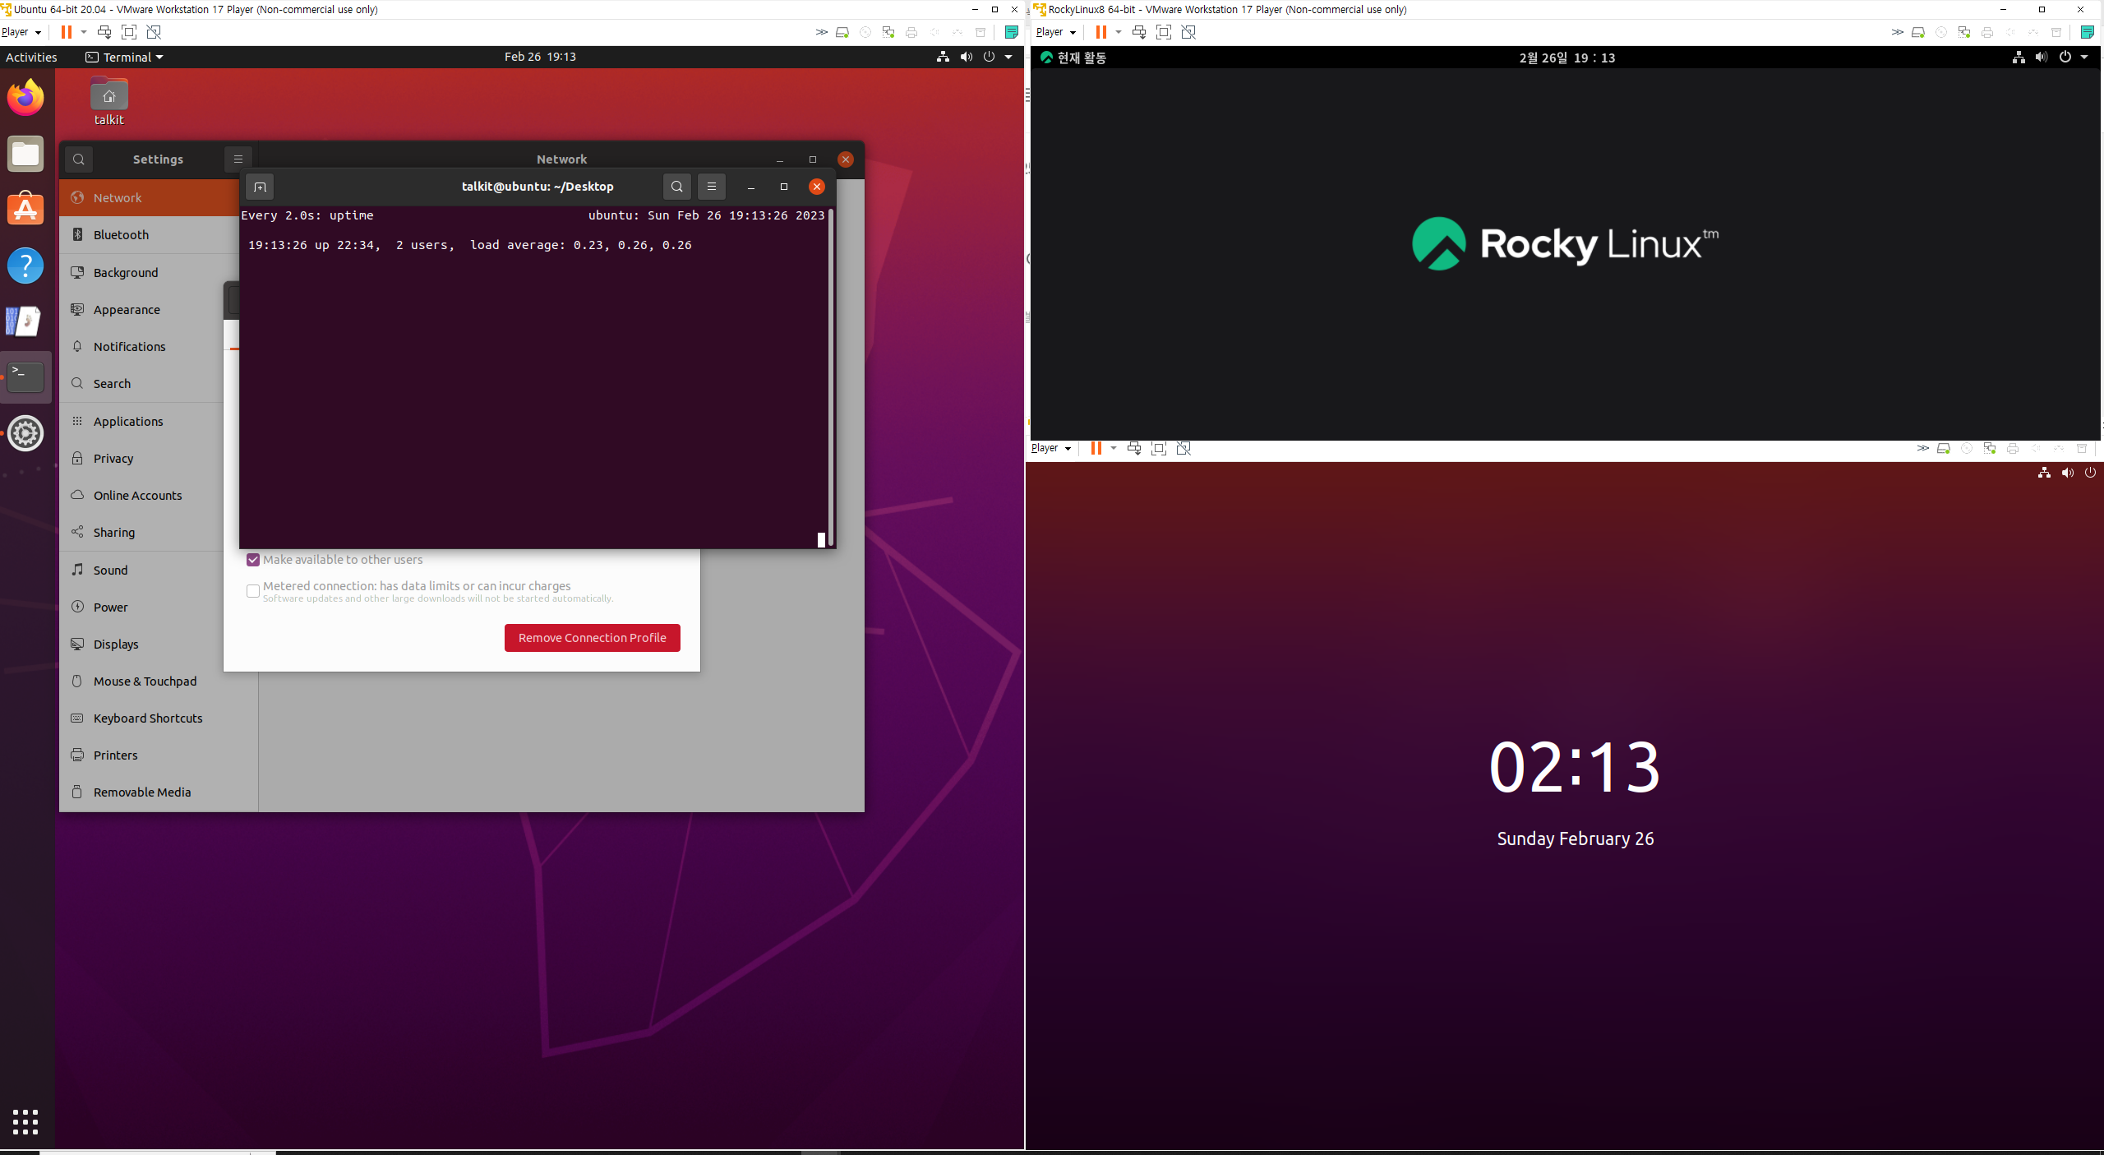
Task: Open Ubuntu Software from the dock
Action: (x=25, y=210)
